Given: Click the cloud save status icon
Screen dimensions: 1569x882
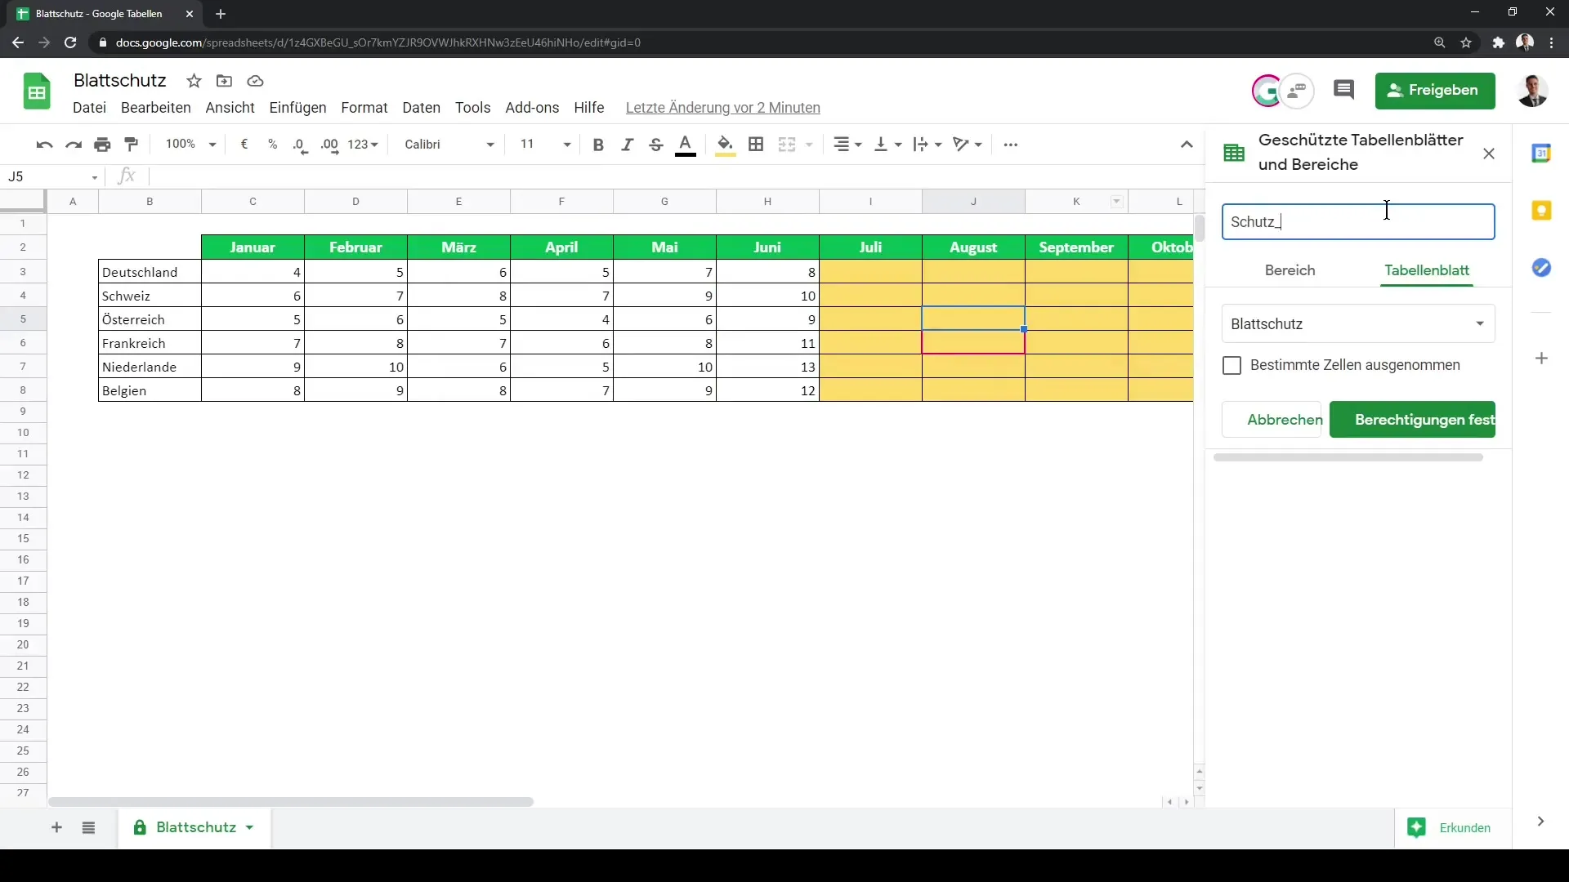Looking at the screenshot, I should [255, 81].
